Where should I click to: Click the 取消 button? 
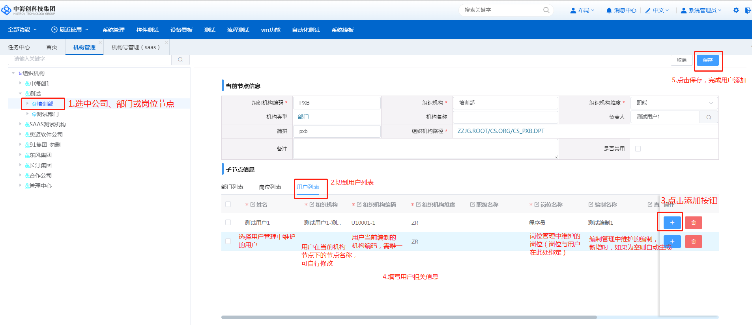click(681, 60)
